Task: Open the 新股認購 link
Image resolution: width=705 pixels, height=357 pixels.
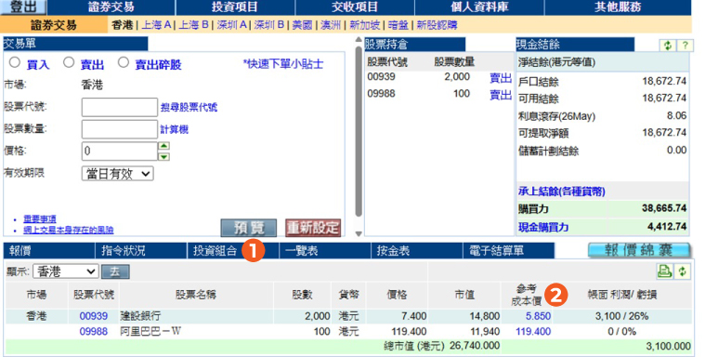Action: [x=437, y=25]
